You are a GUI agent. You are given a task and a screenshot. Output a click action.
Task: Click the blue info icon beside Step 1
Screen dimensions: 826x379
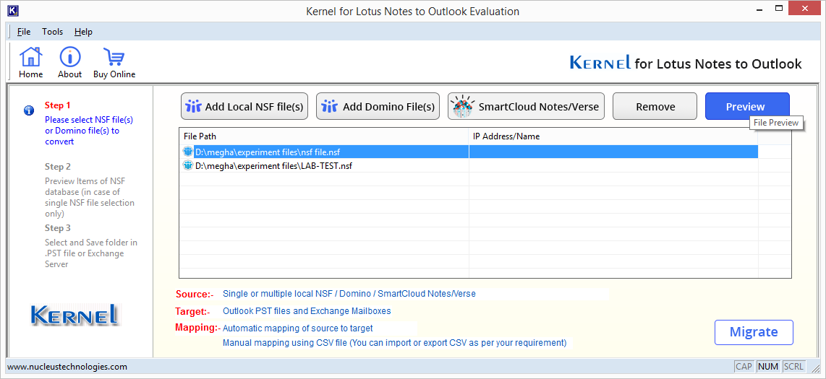(x=29, y=110)
